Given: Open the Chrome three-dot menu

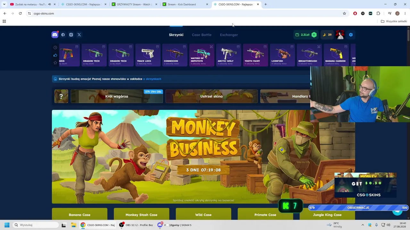Looking at the screenshot, I should coord(405,13).
